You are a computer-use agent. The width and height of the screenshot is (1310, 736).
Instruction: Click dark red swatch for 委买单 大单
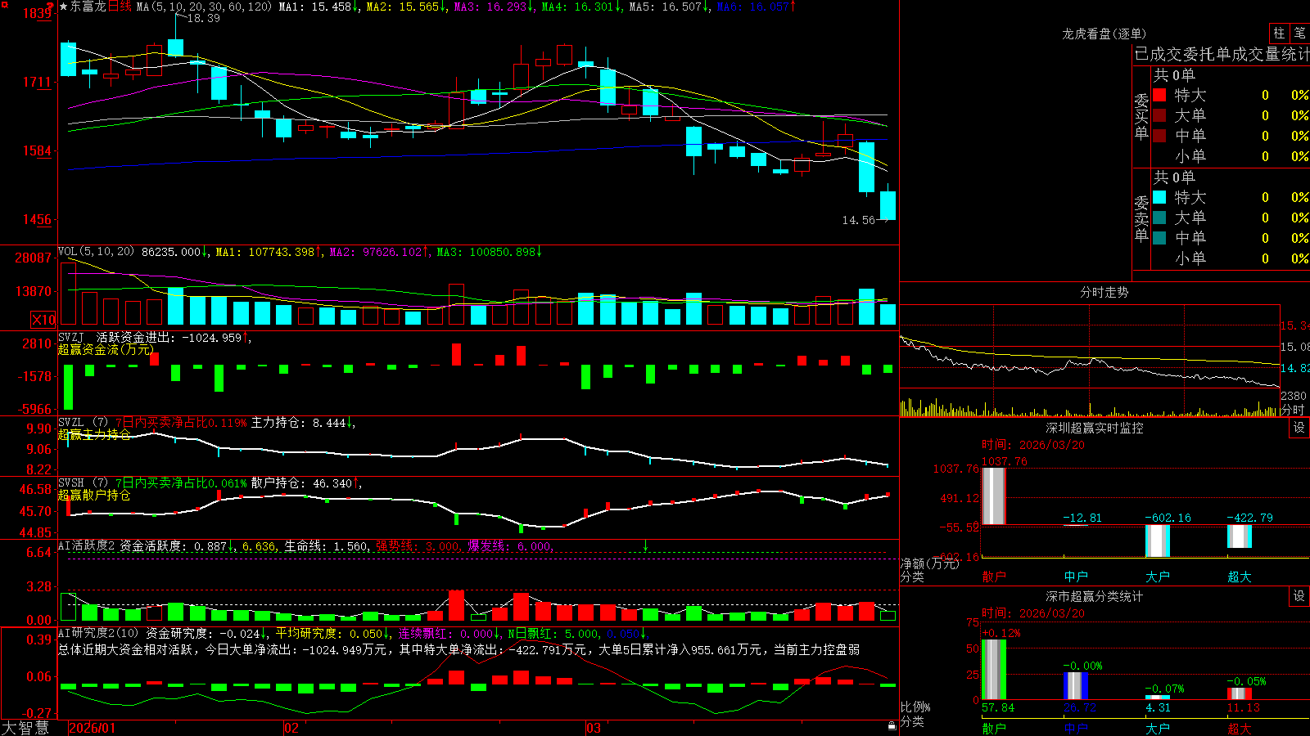click(1159, 115)
